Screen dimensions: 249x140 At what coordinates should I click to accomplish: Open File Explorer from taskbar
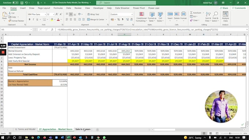(26, 137)
